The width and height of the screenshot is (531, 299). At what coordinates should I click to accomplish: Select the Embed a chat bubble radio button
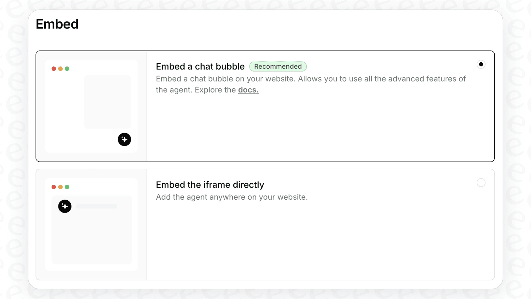tap(481, 64)
